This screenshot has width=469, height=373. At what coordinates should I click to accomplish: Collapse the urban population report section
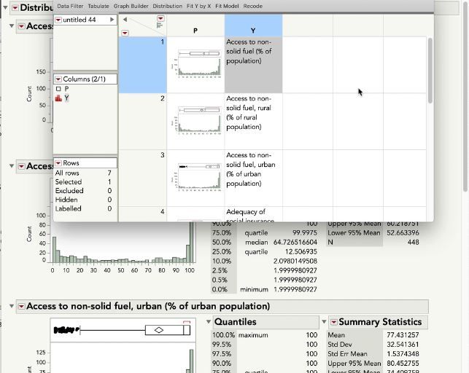(x=12, y=306)
